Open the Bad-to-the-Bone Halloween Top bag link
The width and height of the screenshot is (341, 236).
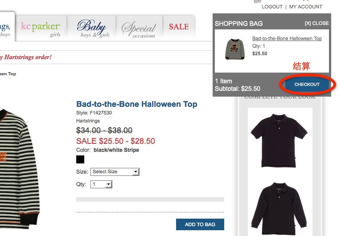pyautogui.click(x=287, y=39)
